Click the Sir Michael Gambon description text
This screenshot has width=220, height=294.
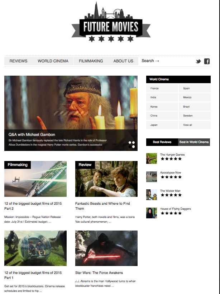[58, 142]
